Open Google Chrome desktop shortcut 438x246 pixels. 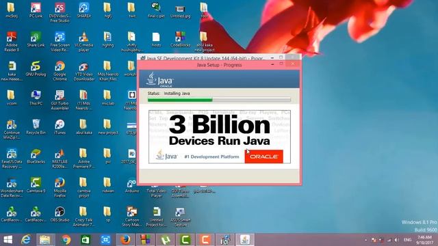pyautogui.click(x=60, y=71)
